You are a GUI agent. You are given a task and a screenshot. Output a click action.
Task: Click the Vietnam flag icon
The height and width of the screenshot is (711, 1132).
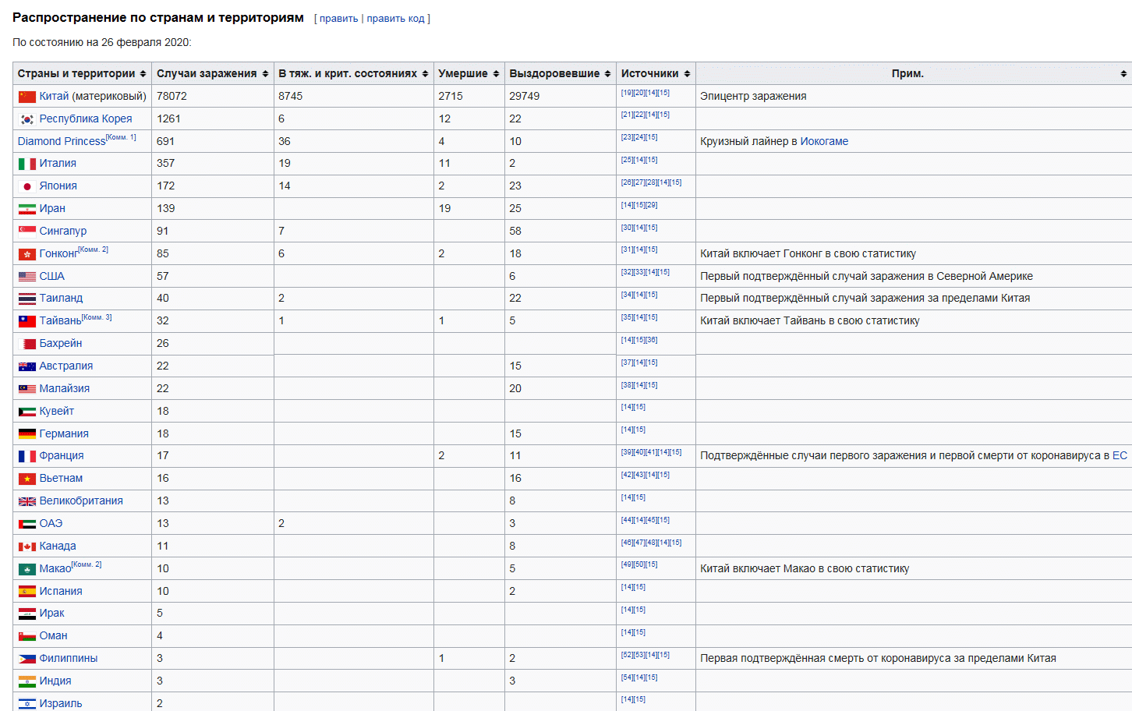click(27, 479)
